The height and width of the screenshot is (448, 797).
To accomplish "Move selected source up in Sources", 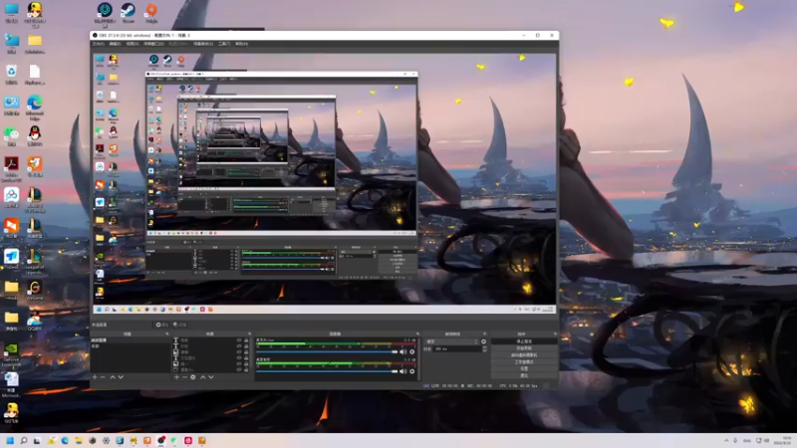I will click(x=203, y=377).
